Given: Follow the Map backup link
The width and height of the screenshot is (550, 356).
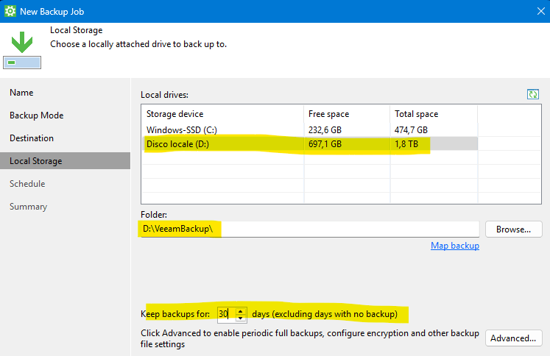Looking at the screenshot, I should click(x=454, y=246).
